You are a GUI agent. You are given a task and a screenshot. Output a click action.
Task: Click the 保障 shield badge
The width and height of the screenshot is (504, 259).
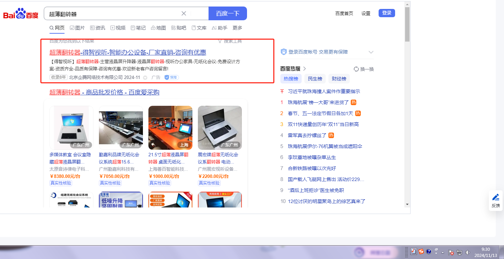[171, 77]
